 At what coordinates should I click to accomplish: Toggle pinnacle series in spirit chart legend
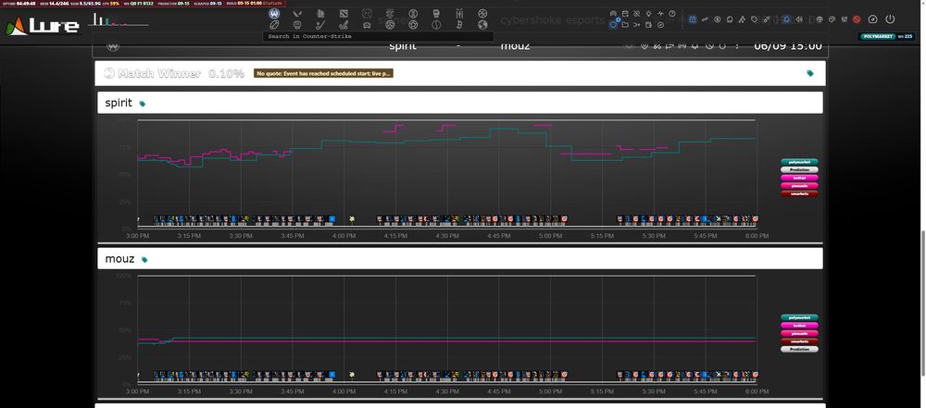point(799,185)
